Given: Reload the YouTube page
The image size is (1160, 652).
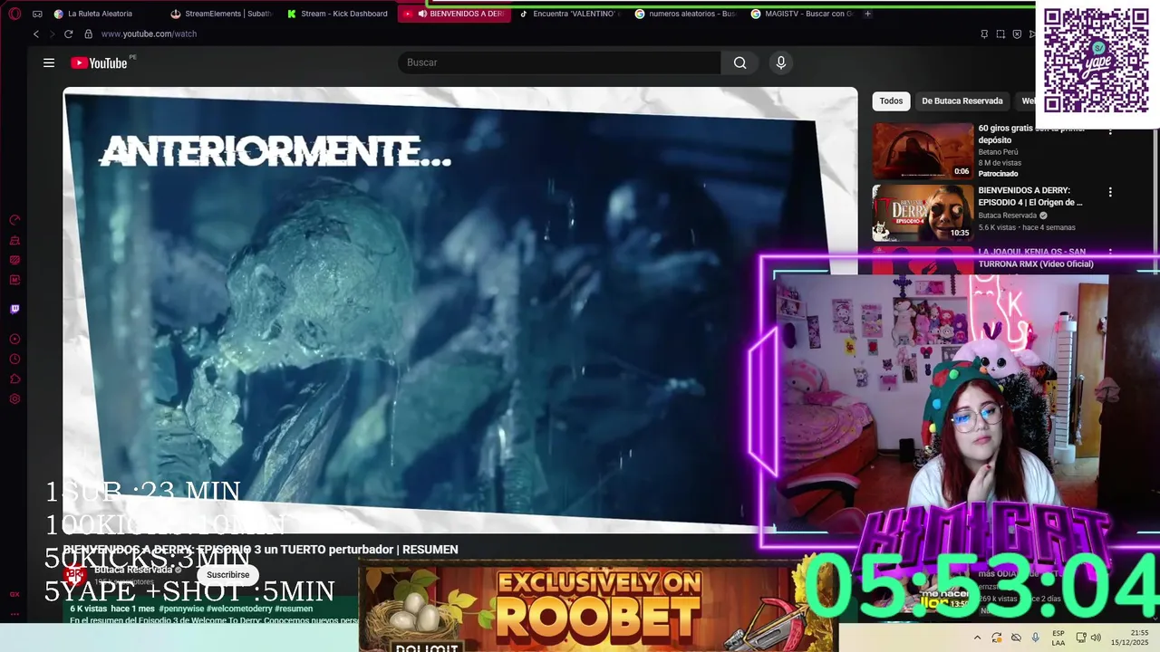Looking at the screenshot, I should (69, 34).
